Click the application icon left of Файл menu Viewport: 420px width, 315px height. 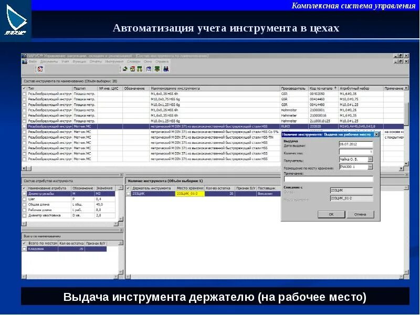[25, 61]
